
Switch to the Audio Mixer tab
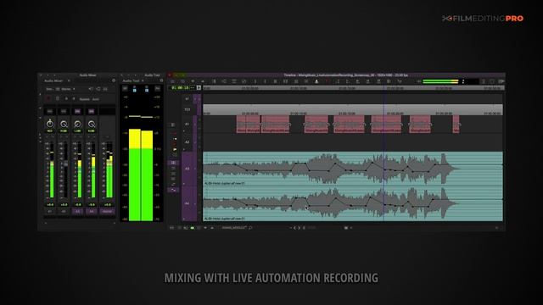[53, 80]
